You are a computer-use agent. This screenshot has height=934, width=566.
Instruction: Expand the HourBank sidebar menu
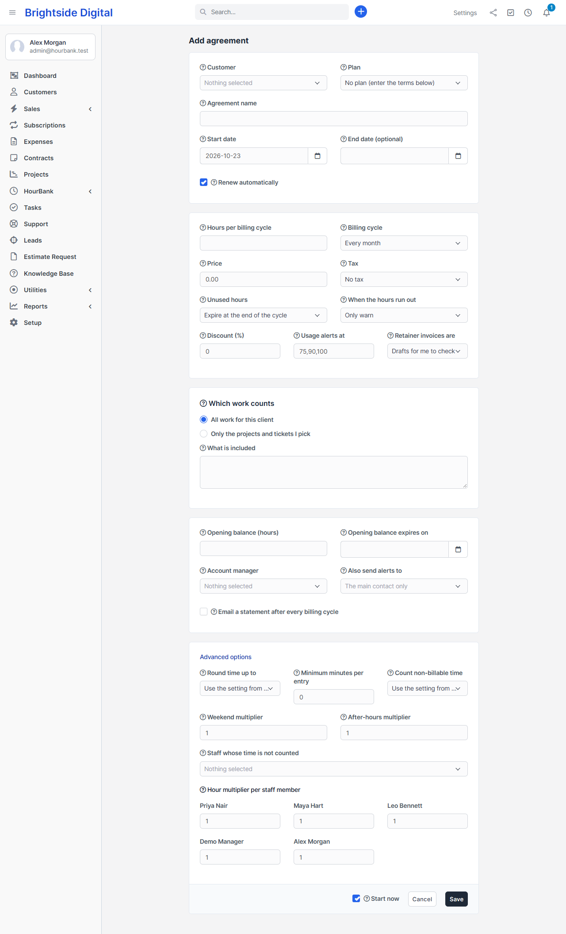[x=51, y=191]
